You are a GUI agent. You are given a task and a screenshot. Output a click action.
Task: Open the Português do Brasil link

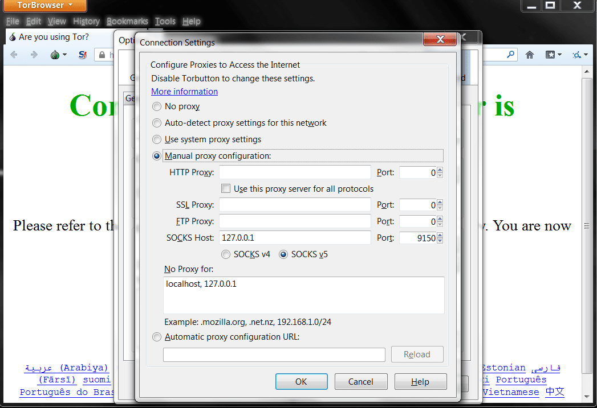coord(67,391)
